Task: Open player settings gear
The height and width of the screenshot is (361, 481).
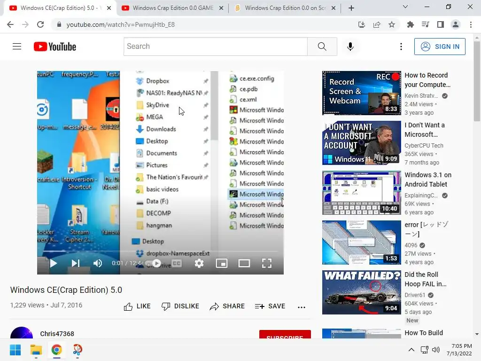Action: point(199,263)
